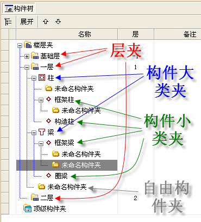Viewport: 201px width, 222px height.
Task: Click the highlighted 未命名构件夹 row
Action: coord(67,165)
